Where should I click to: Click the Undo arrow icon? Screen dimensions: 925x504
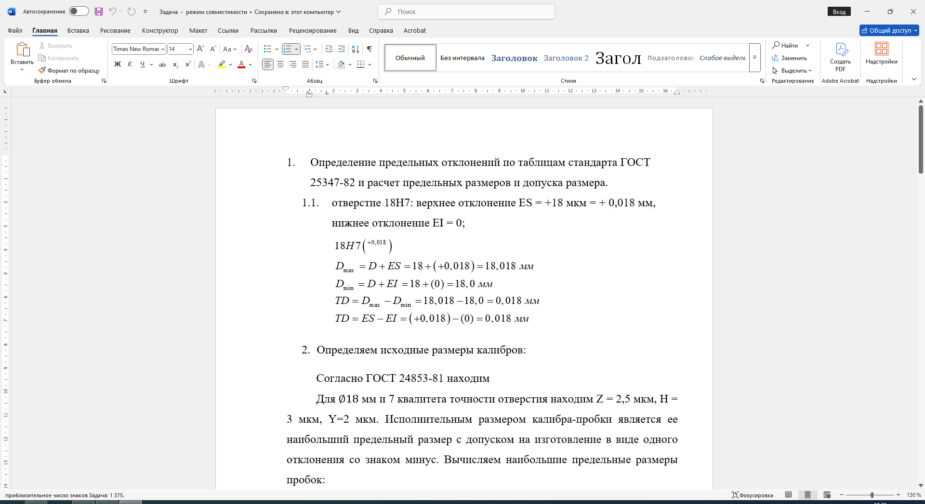112,12
